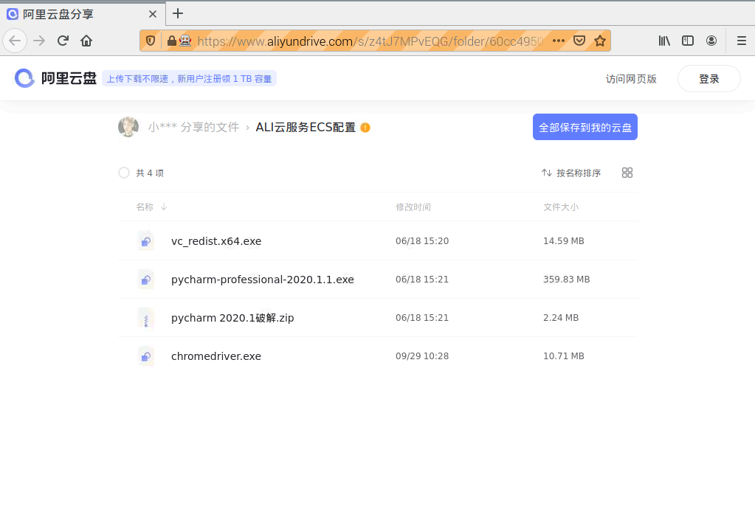
Task: Click the robot icon in address bar
Action: tap(185, 41)
